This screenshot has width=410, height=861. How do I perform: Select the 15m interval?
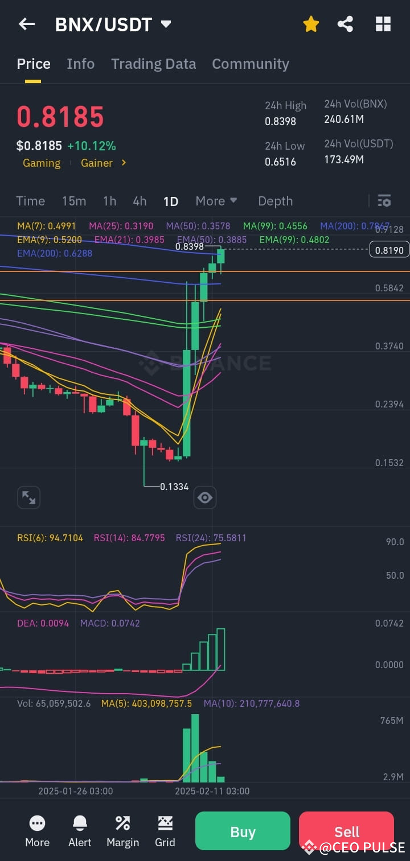(x=74, y=201)
